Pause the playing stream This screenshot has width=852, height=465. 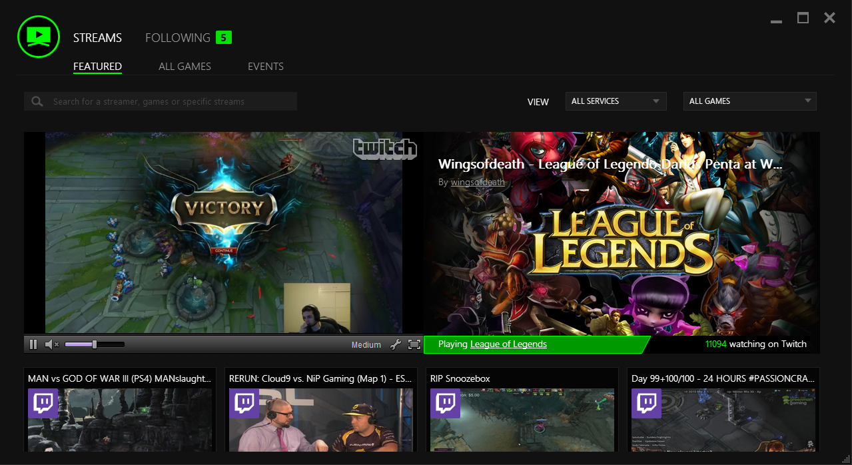[x=33, y=344]
